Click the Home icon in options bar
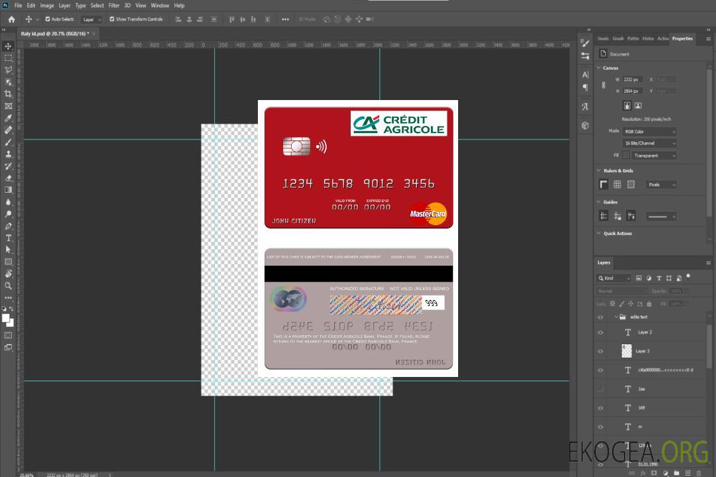Screen dimensions: 716x477 tap(11, 19)
